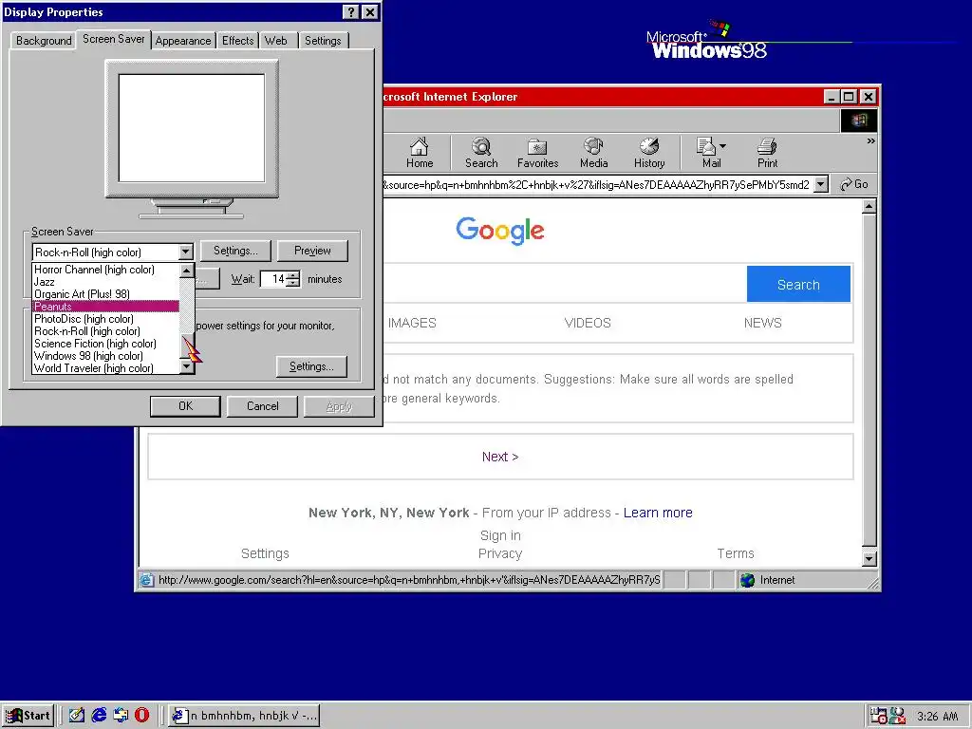
Task: Click the Print toolbar icon
Action: pos(767,153)
